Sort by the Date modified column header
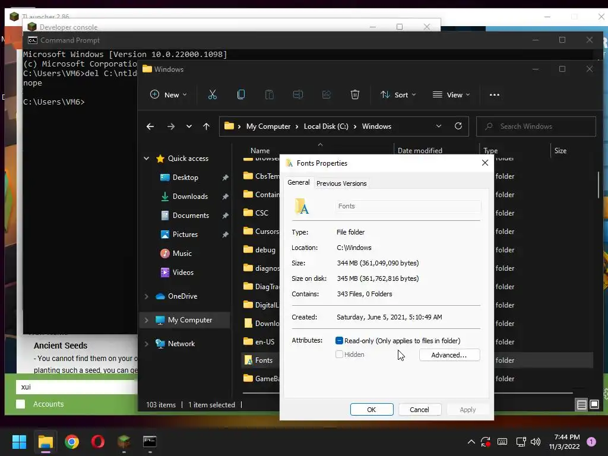Image resolution: width=608 pixels, height=456 pixels. tap(420, 150)
